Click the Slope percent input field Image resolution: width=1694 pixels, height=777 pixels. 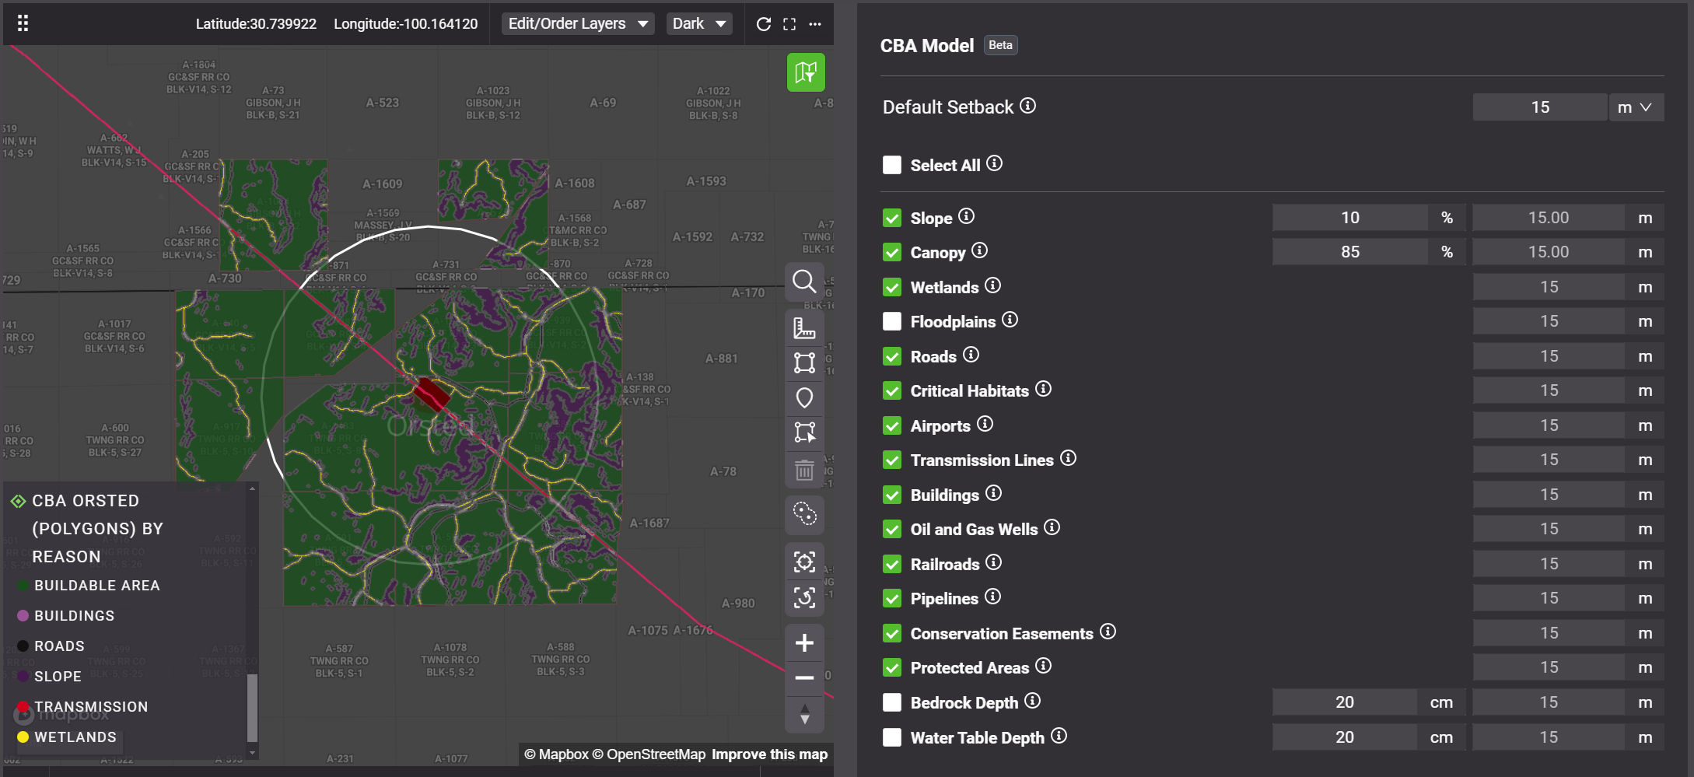1349,218
